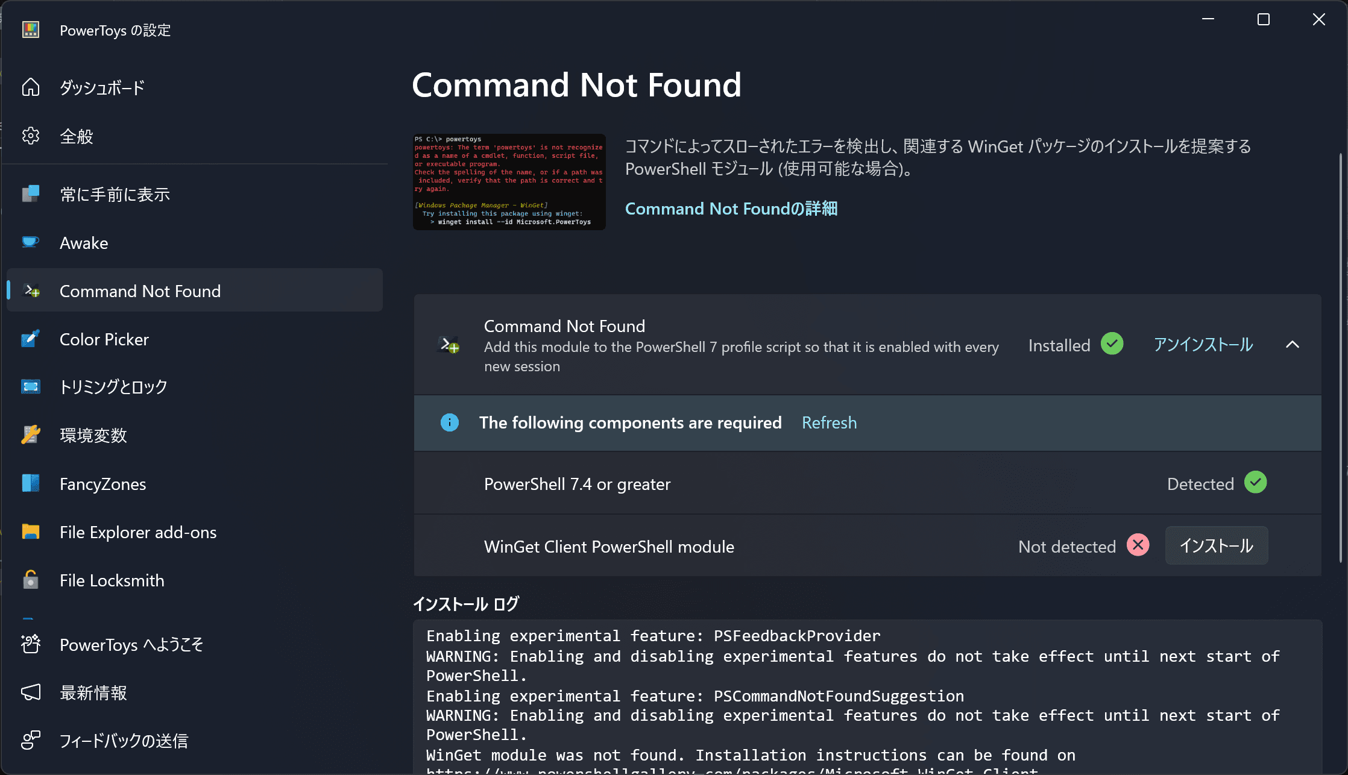The height and width of the screenshot is (775, 1348).
Task: Open フィードバックの送信 link
Action: pos(194,741)
